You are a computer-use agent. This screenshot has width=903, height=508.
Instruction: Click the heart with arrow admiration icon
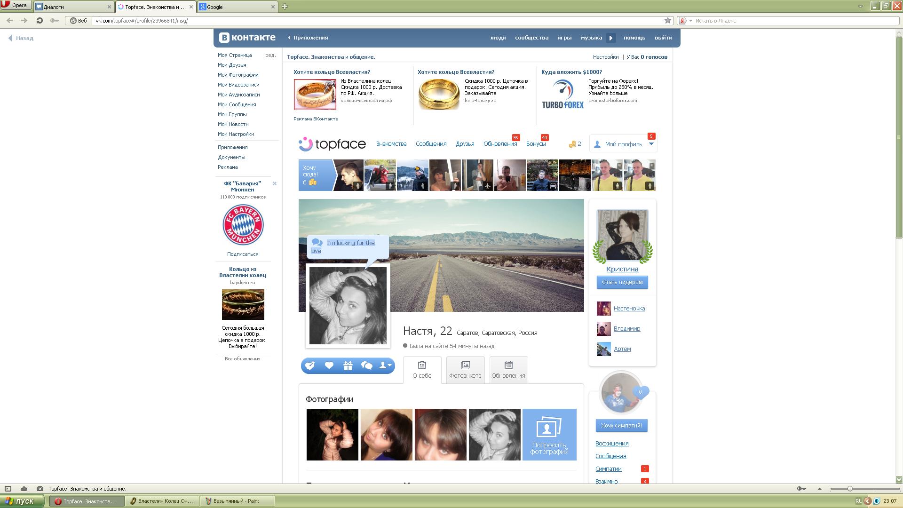tap(310, 365)
